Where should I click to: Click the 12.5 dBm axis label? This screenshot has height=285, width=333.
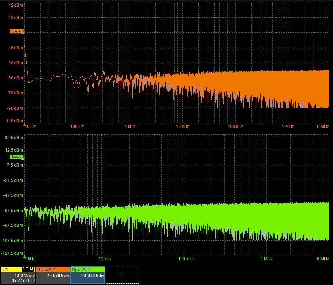click(x=14, y=150)
